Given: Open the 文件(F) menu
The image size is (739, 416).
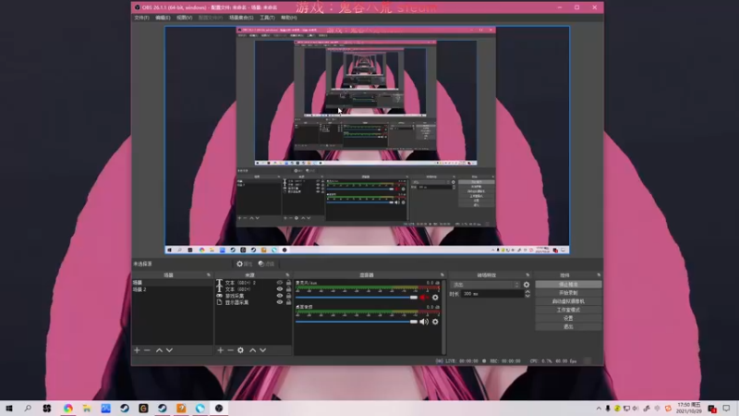Looking at the screenshot, I should click(x=141, y=18).
